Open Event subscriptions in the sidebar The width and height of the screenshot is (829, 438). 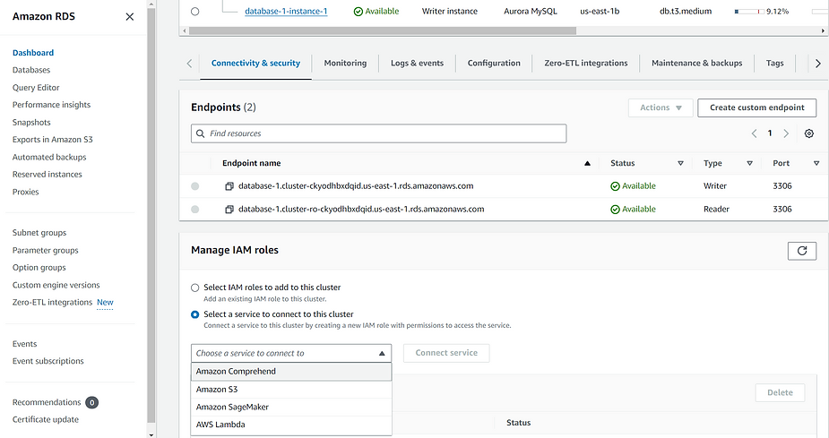[48, 361]
